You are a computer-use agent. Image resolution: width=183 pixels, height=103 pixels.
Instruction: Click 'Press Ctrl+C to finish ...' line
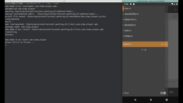(20, 42)
